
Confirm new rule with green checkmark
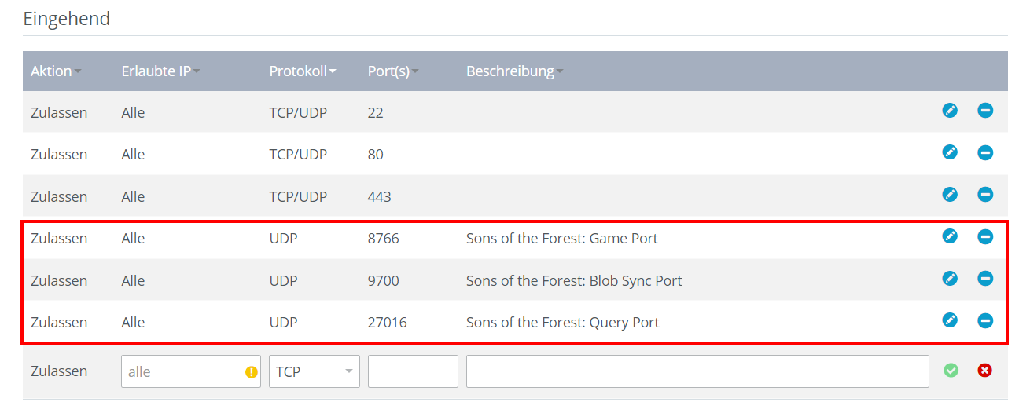point(951,370)
